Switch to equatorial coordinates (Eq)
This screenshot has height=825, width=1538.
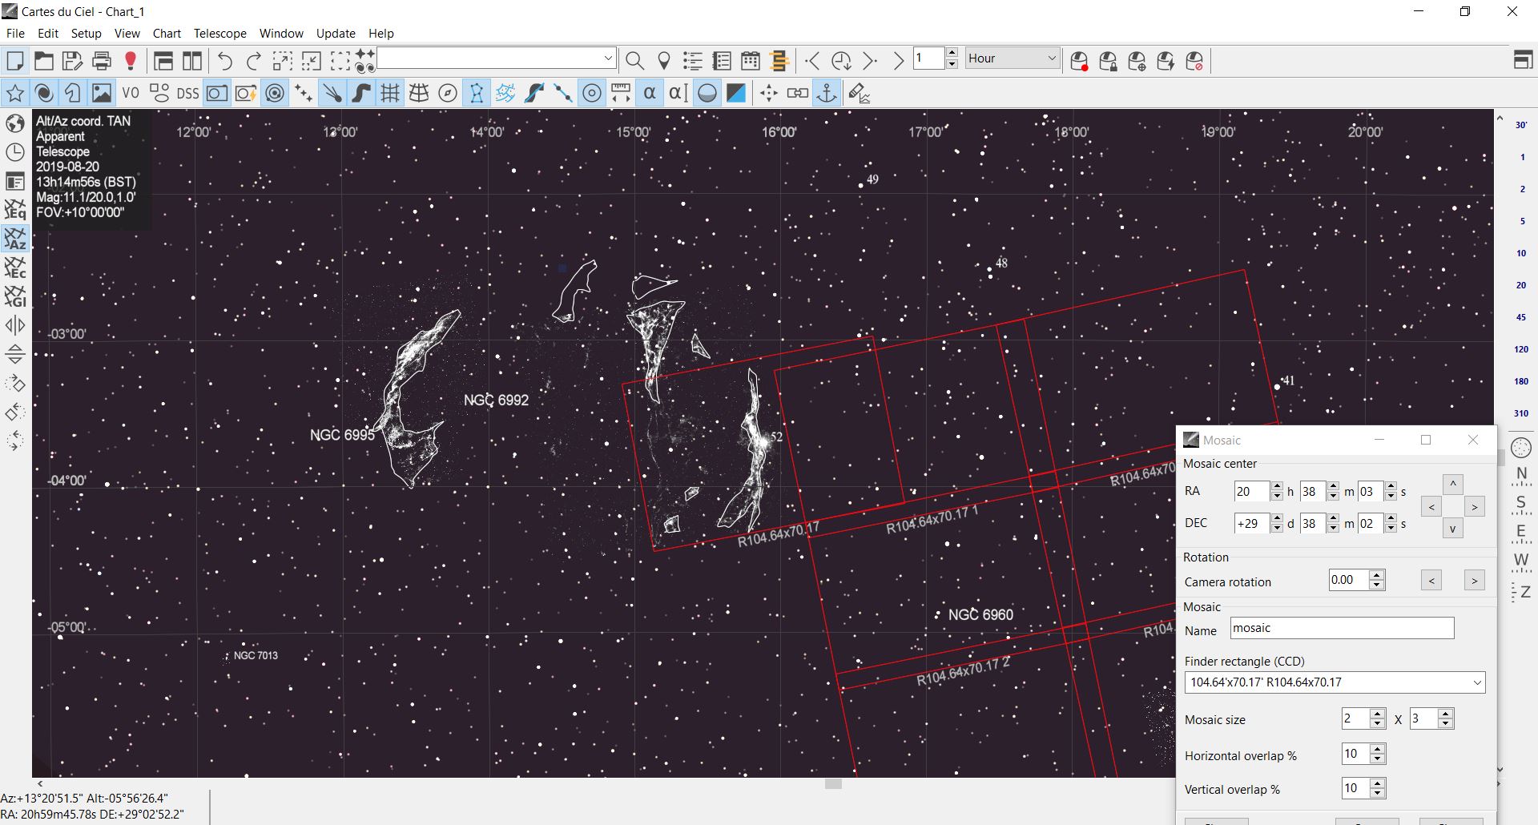[x=15, y=210]
